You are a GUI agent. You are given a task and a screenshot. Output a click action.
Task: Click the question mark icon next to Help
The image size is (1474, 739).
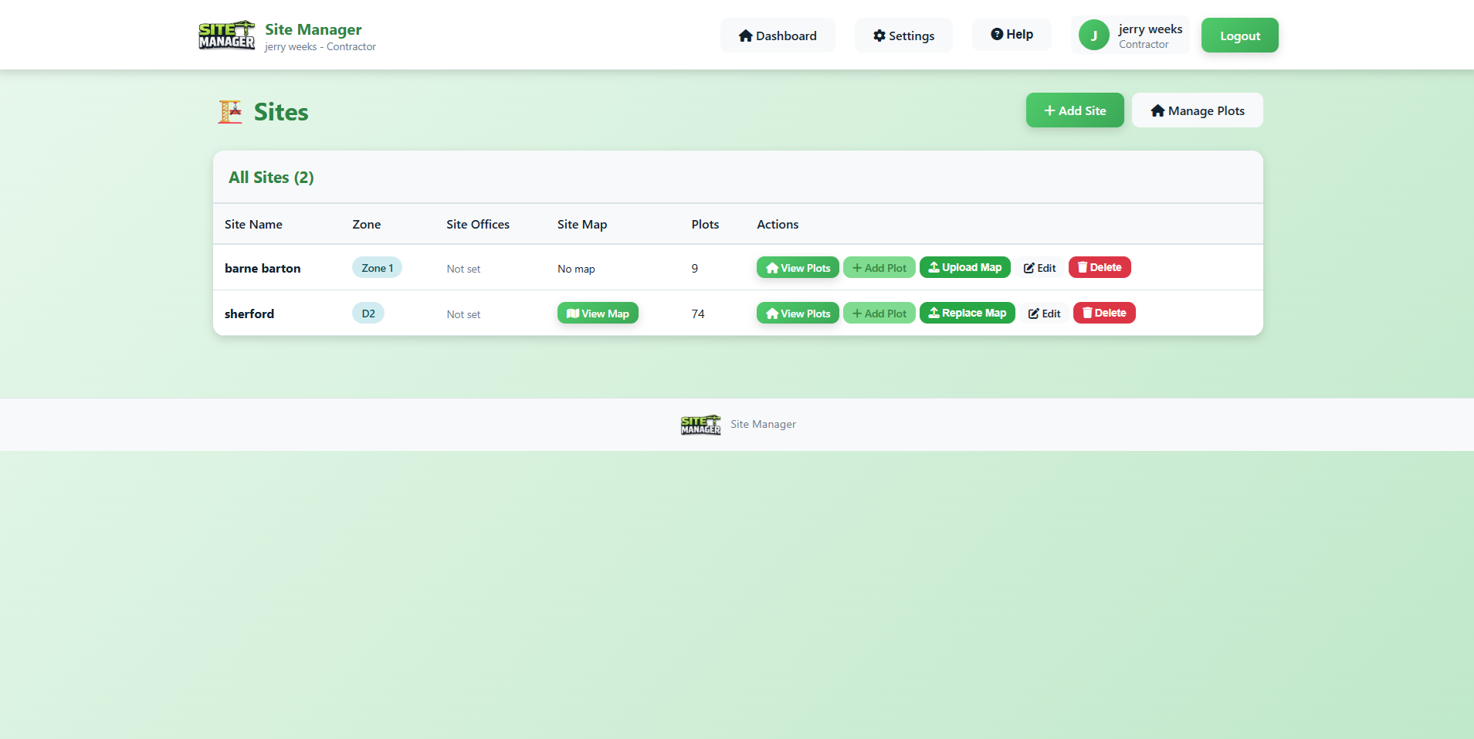pos(998,34)
